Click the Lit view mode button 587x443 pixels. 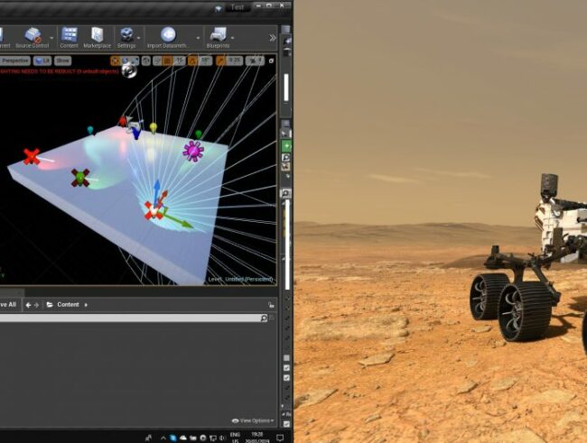coord(42,60)
